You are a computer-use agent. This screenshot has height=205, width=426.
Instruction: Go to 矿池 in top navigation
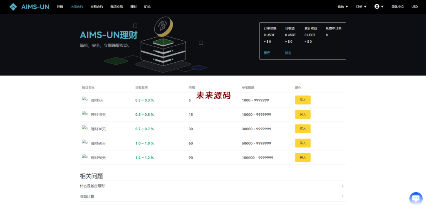tap(147, 7)
